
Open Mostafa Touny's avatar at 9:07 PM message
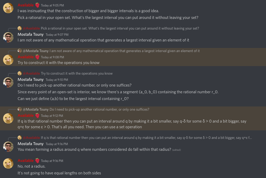[x=8, y=37]
